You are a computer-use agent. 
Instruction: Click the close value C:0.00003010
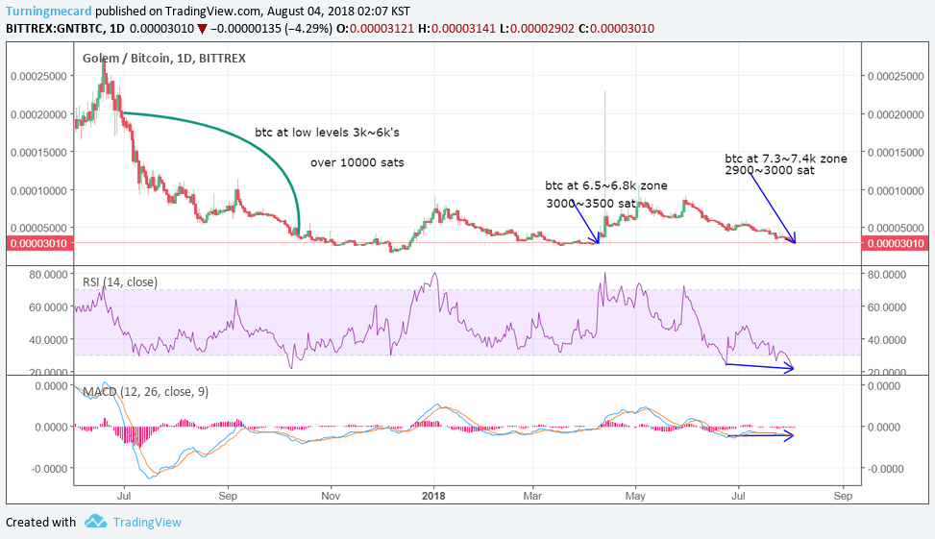point(617,29)
